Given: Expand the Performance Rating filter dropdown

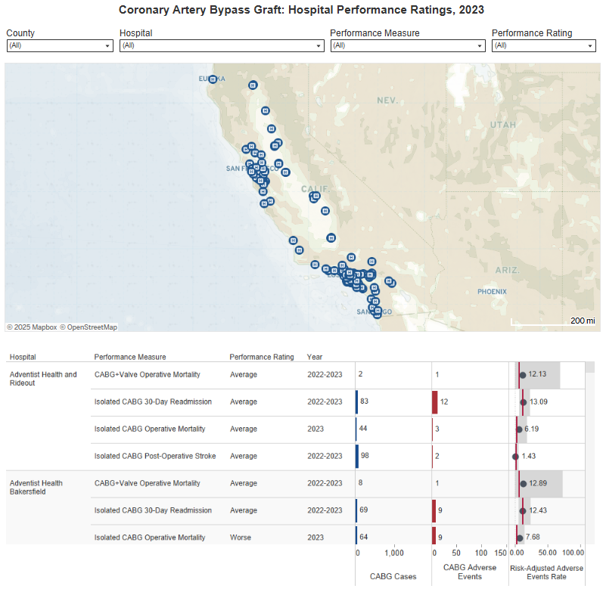Looking at the screenshot, I should click(x=543, y=46).
